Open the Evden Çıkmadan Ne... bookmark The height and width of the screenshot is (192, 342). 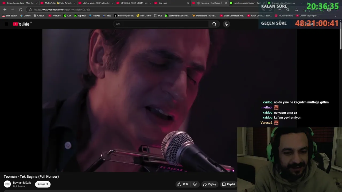[x=232, y=15]
